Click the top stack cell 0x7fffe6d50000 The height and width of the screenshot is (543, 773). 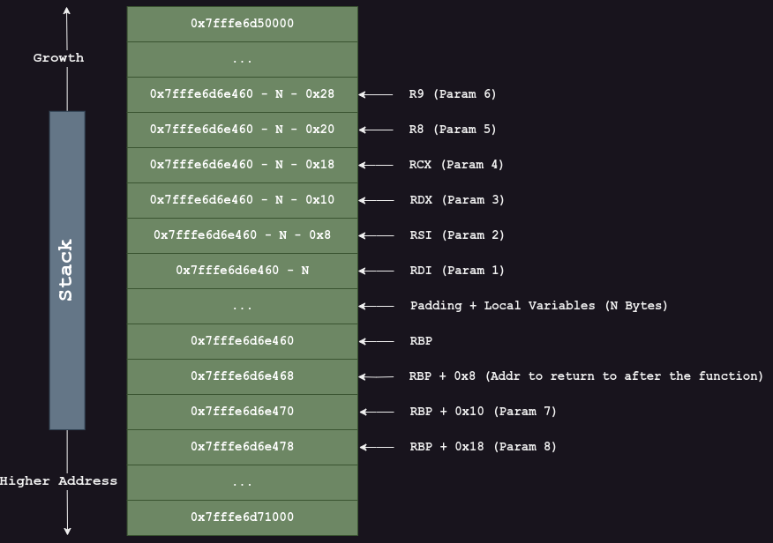pyautogui.click(x=242, y=24)
